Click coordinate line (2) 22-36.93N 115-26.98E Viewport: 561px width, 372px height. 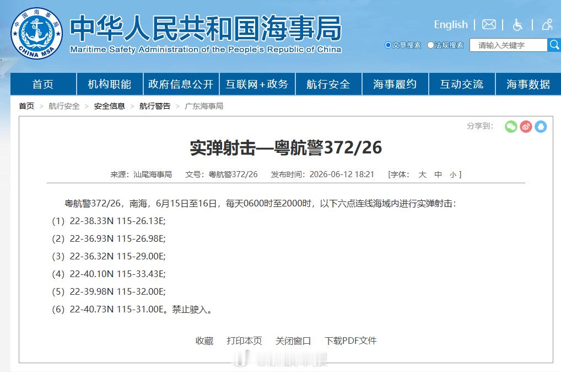click(109, 238)
